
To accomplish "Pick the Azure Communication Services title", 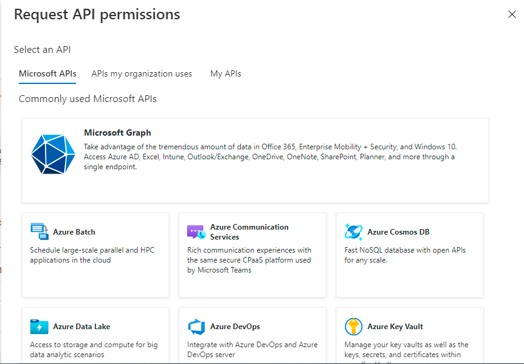I will 250,231.
